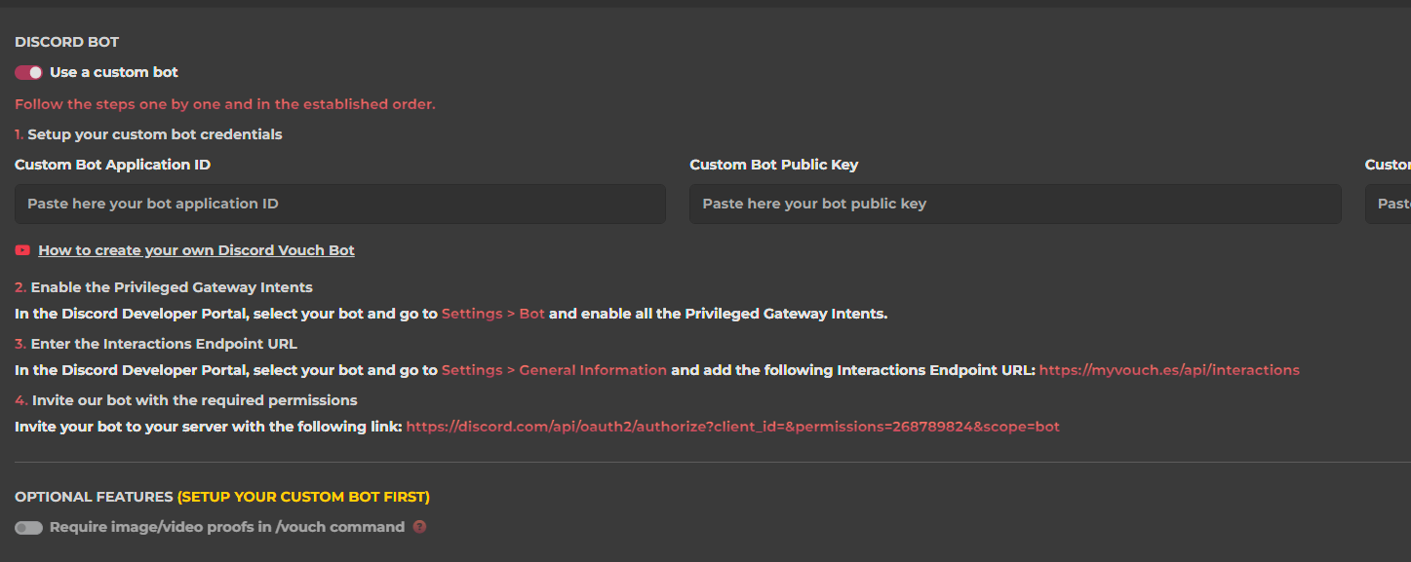Image resolution: width=1411 pixels, height=562 pixels.
Task: Click the "Use a custom bot" label text
Action: pyautogui.click(x=113, y=72)
